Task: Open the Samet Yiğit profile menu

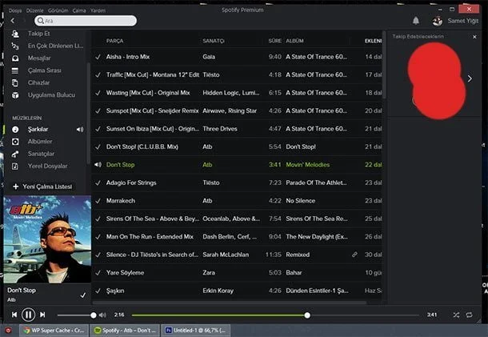Action: tap(462, 21)
